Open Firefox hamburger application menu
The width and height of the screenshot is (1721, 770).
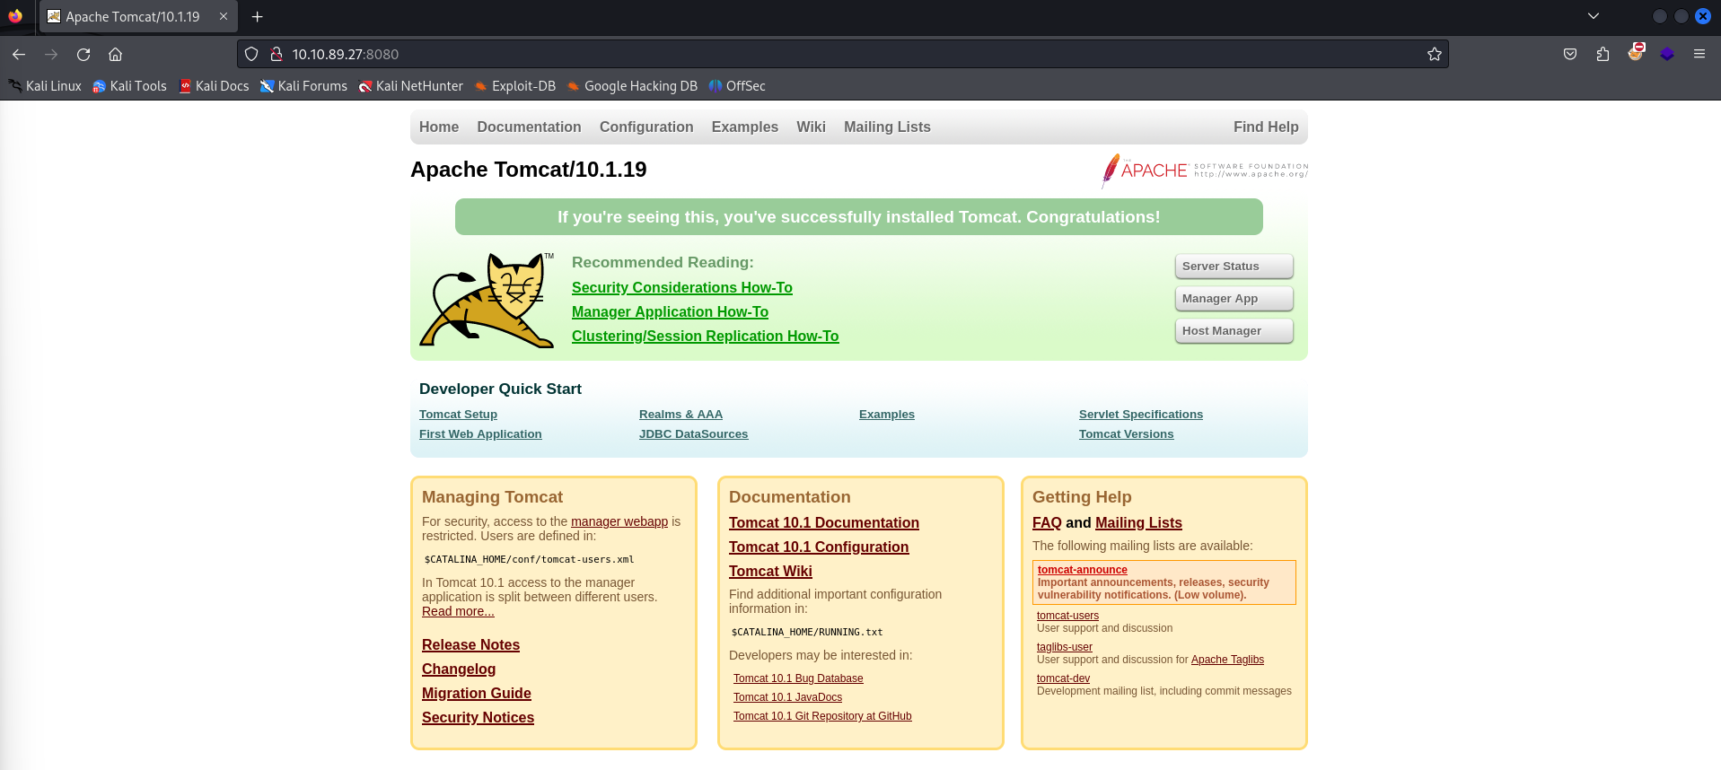(x=1699, y=55)
